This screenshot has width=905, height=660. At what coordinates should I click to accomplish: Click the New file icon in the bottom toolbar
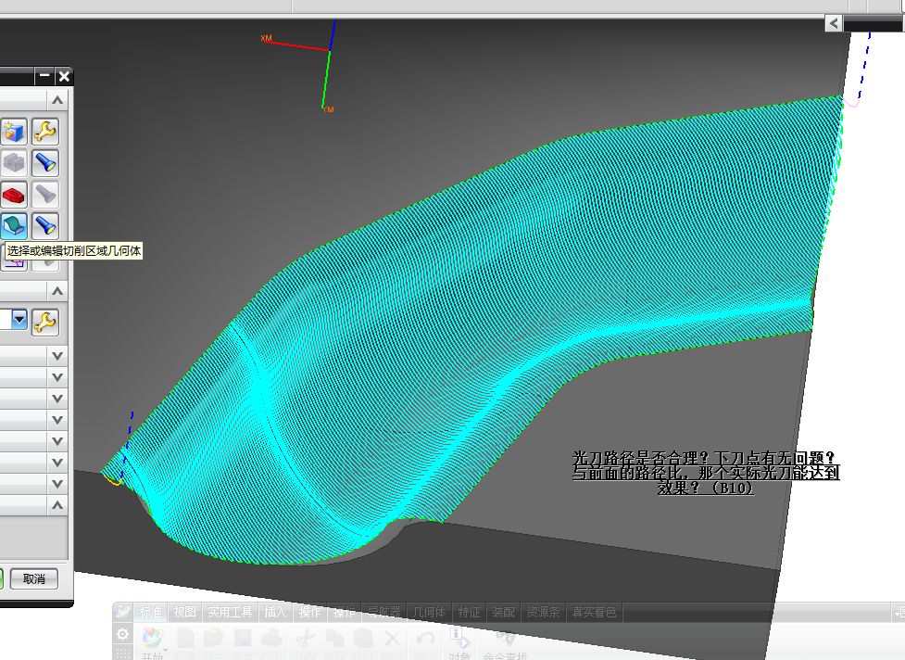click(x=185, y=638)
